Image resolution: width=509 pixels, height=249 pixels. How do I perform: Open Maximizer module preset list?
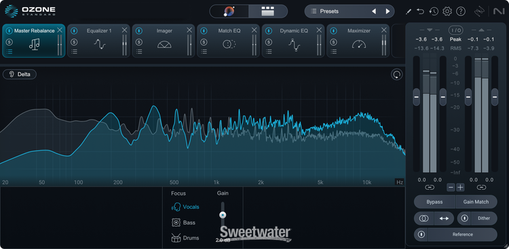pos(333,52)
